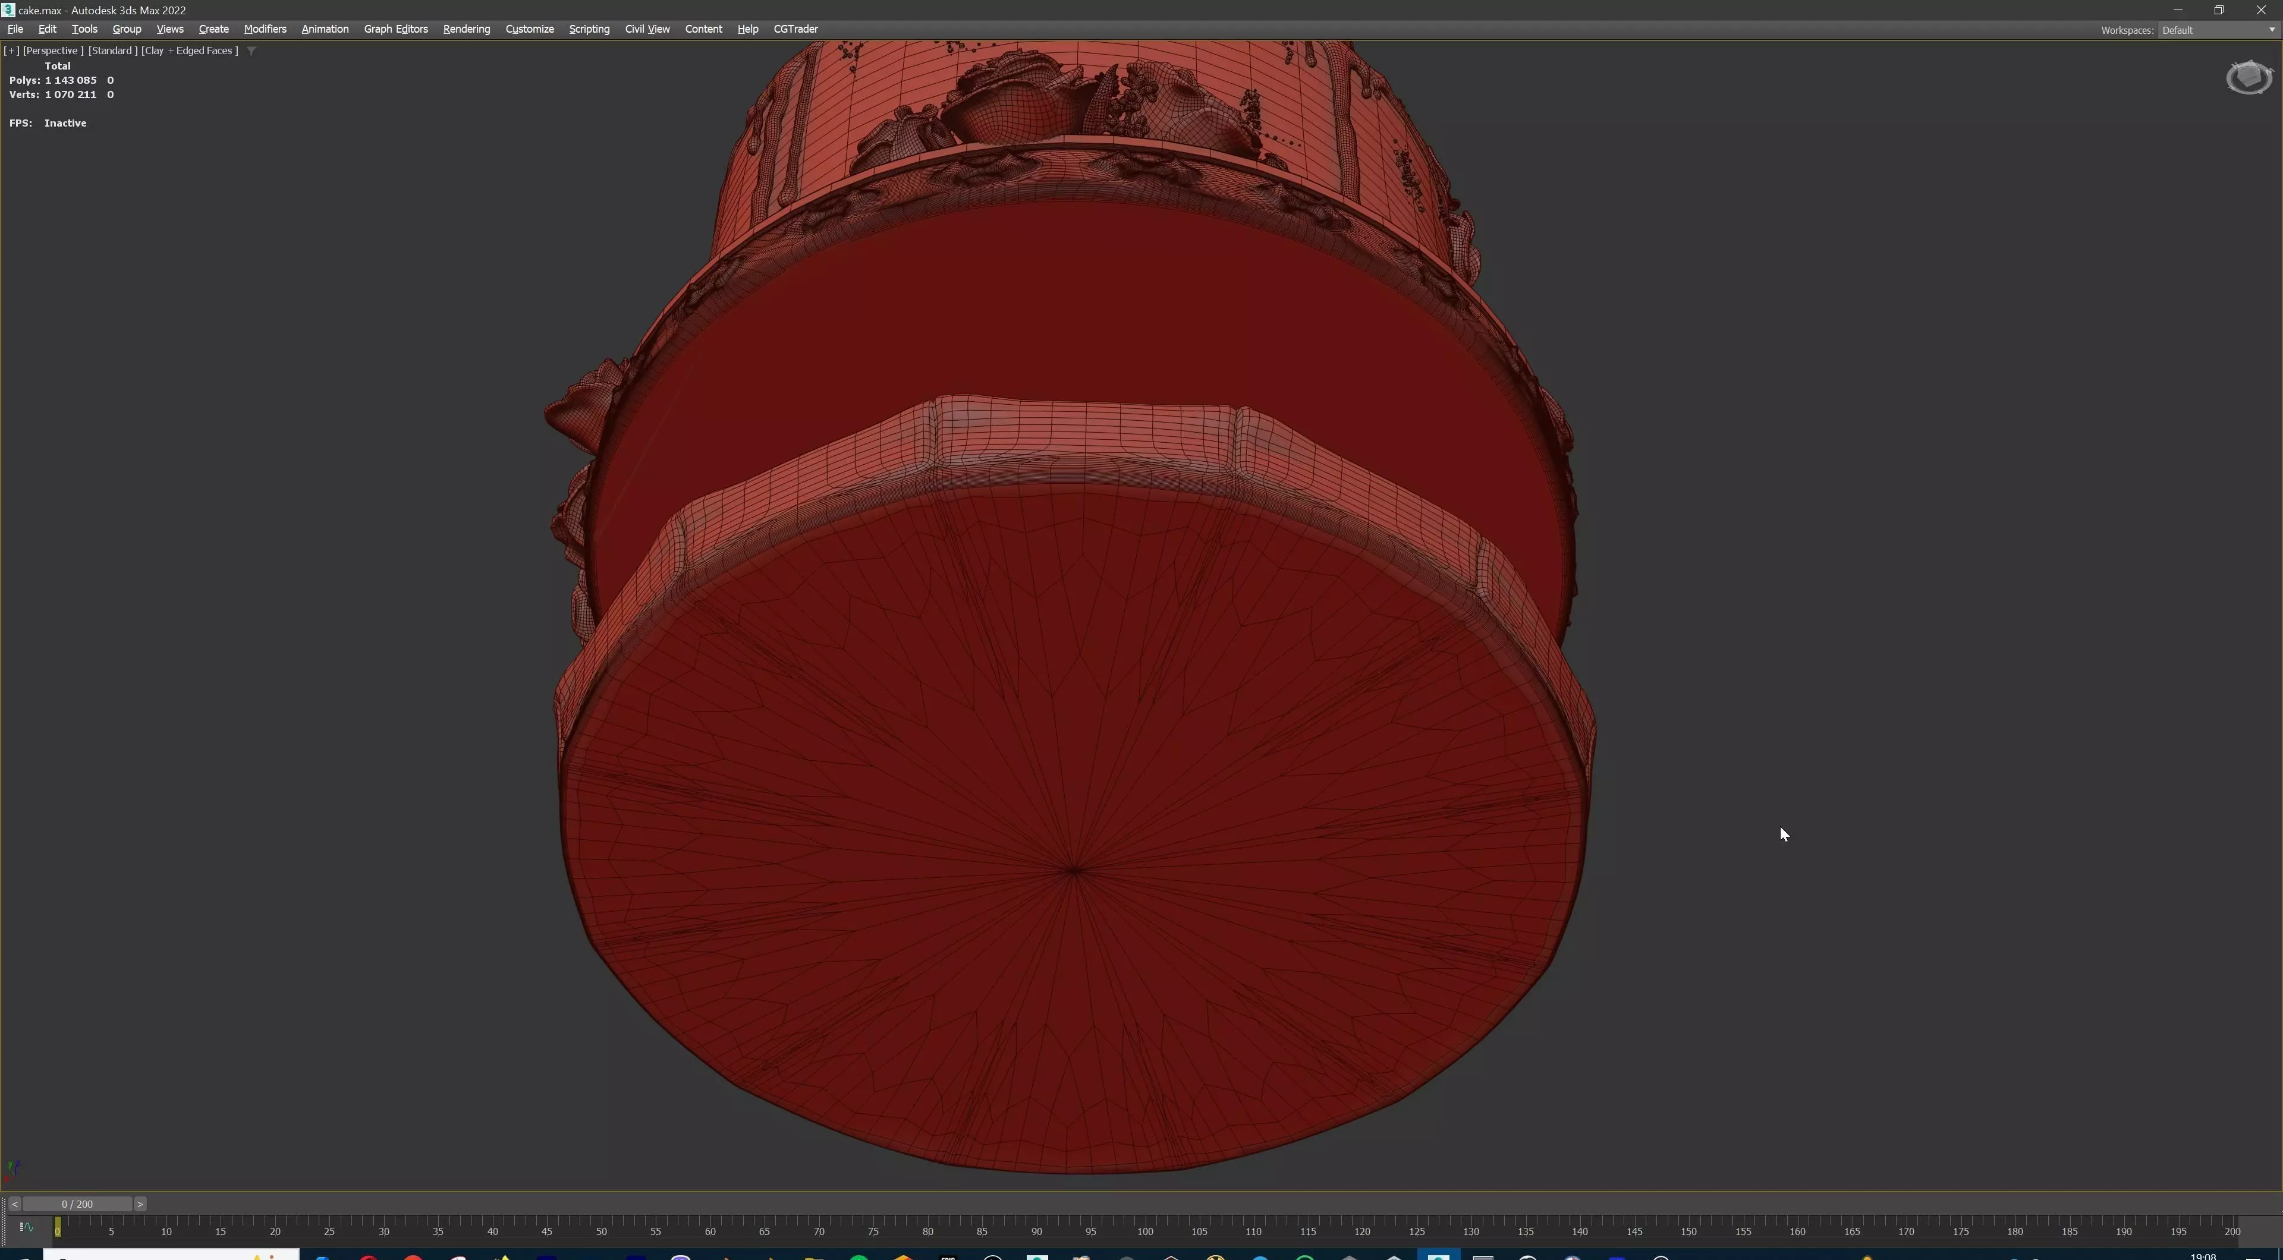Open the Perspective point-of-view viewport menu
Screen dimensions: 2283x1260
pyautogui.click(x=53, y=51)
